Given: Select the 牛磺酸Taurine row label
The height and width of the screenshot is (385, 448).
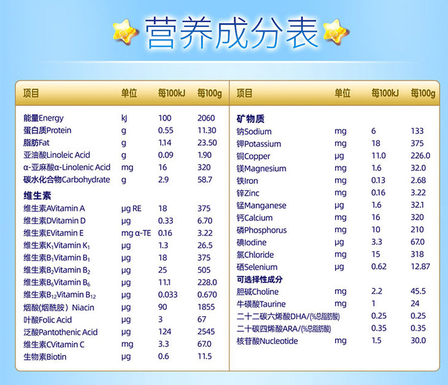Looking at the screenshot, I should (x=261, y=303).
